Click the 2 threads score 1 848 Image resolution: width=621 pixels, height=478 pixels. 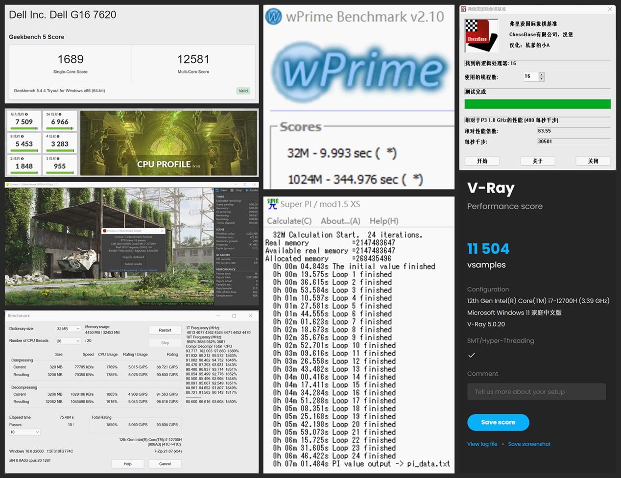point(24,167)
